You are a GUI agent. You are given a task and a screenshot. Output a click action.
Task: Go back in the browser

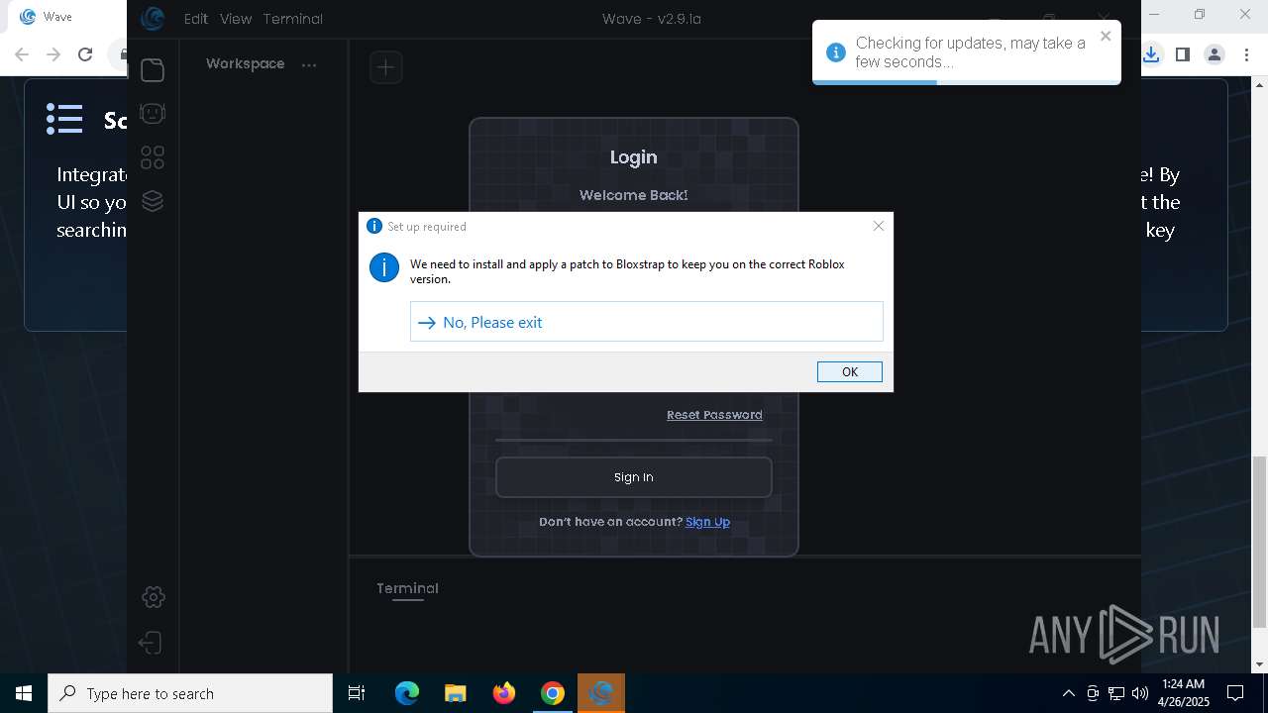(22, 54)
